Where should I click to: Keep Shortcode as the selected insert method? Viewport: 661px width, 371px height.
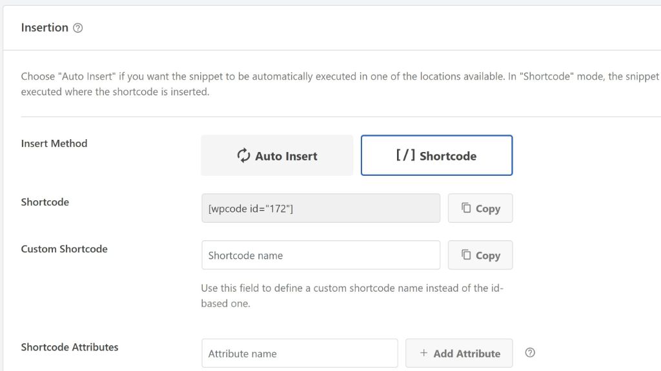(x=436, y=155)
